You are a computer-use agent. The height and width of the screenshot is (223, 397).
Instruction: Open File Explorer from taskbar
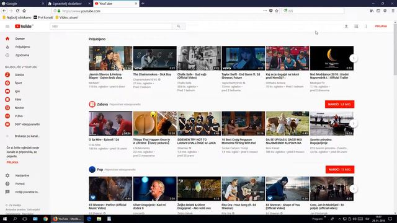point(99,219)
